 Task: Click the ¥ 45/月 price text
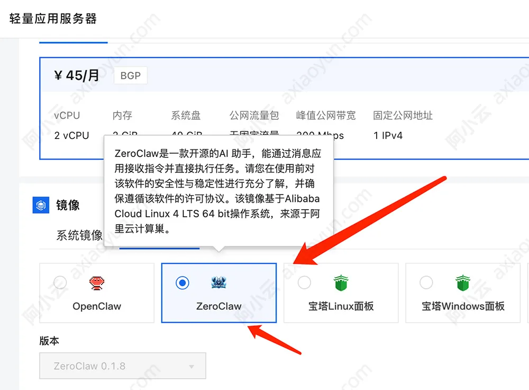click(77, 75)
